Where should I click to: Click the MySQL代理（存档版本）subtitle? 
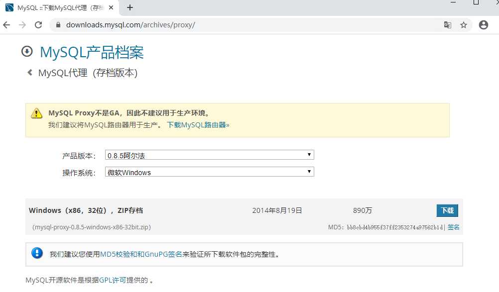pyautogui.click(x=88, y=73)
